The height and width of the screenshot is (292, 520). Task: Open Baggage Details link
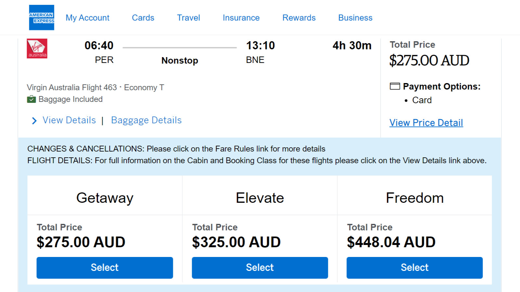146,120
